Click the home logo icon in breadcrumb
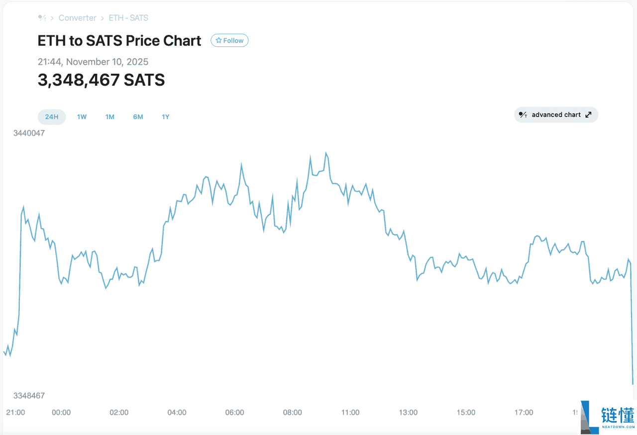Viewport: 637px width, 435px height. click(x=42, y=18)
